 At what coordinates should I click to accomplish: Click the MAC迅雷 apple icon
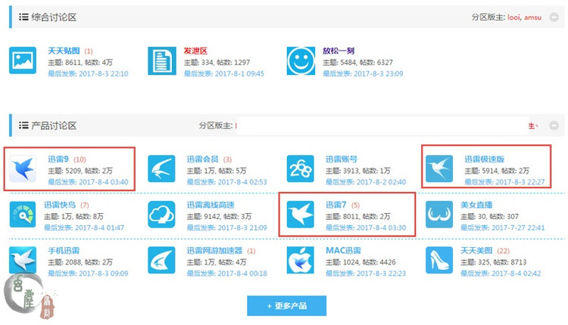click(301, 260)
